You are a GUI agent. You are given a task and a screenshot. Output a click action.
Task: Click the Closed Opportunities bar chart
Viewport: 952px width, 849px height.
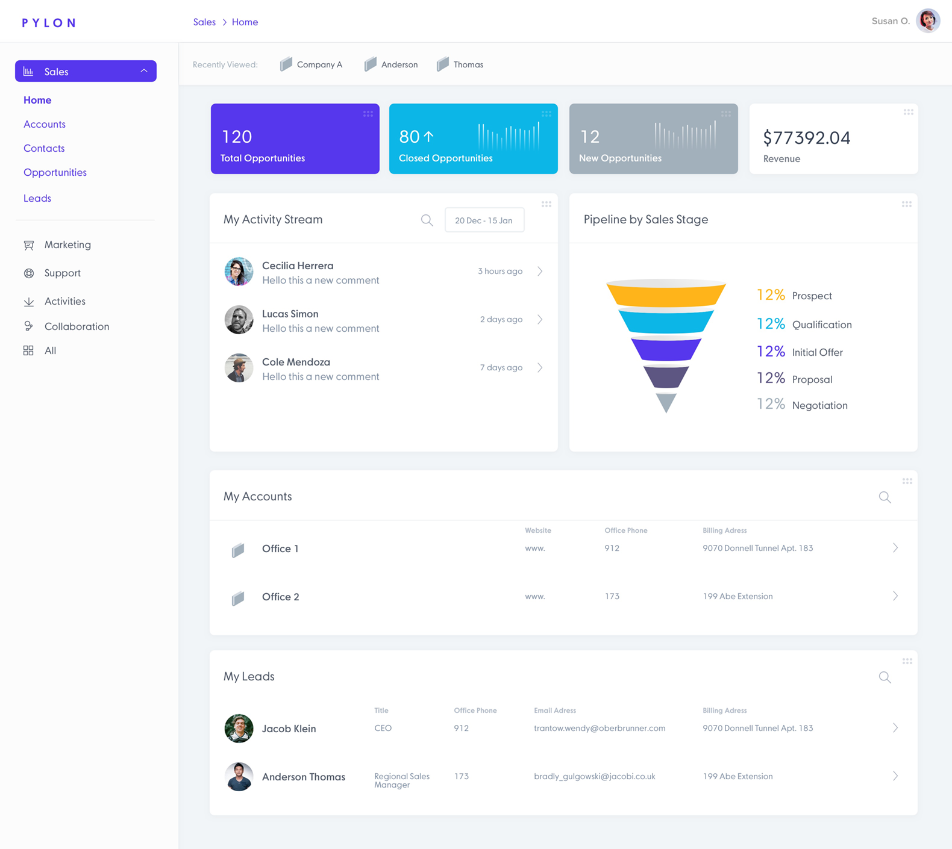coord(509,135)
